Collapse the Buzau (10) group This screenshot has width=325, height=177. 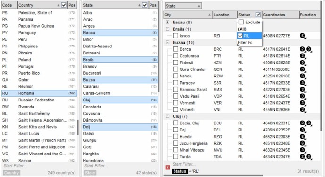(167, 42)
